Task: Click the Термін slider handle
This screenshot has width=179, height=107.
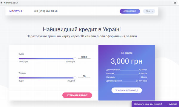Action: tap(75, 78)
